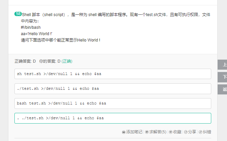
Task: Open 求解答(5) answers link
Action: [x=158, y=132]
